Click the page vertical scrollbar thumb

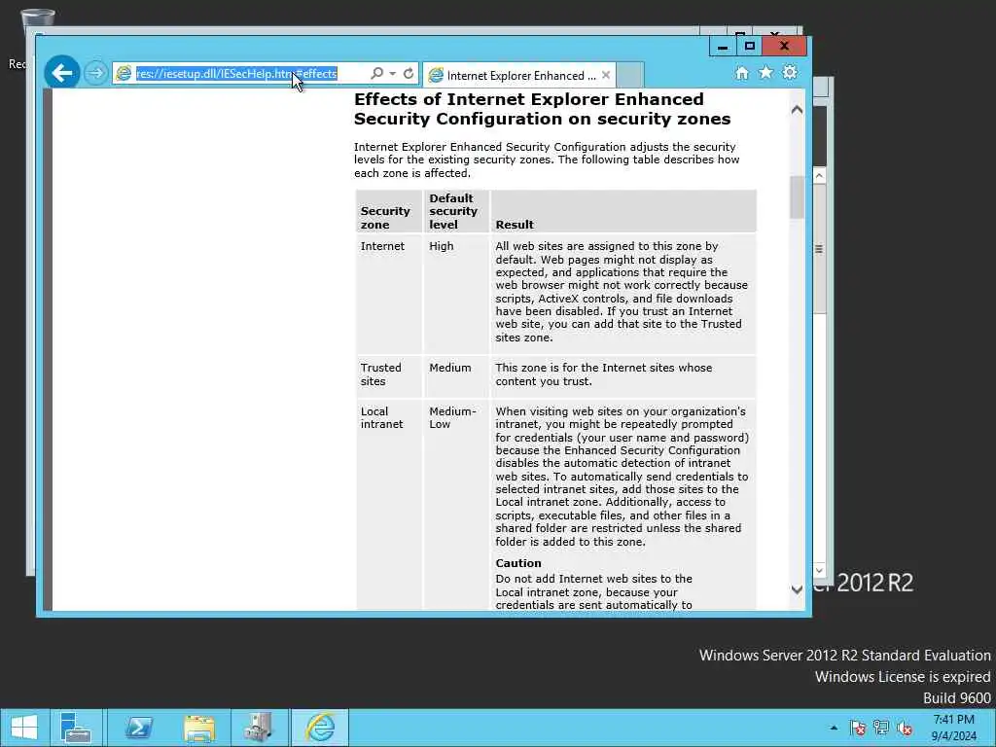[x=797, y=197]
